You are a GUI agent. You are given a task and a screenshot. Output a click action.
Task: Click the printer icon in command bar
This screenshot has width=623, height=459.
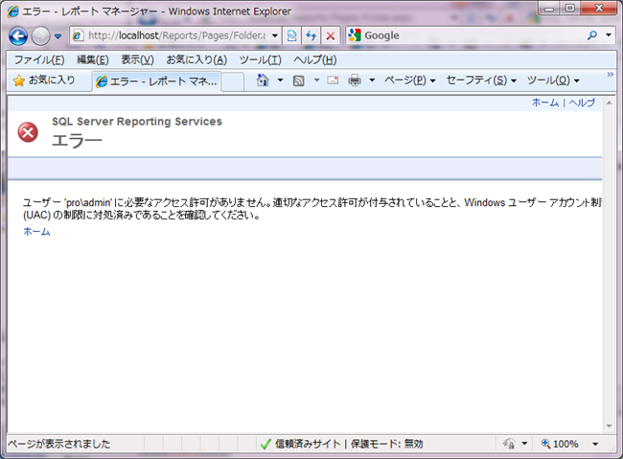(355, 80)
